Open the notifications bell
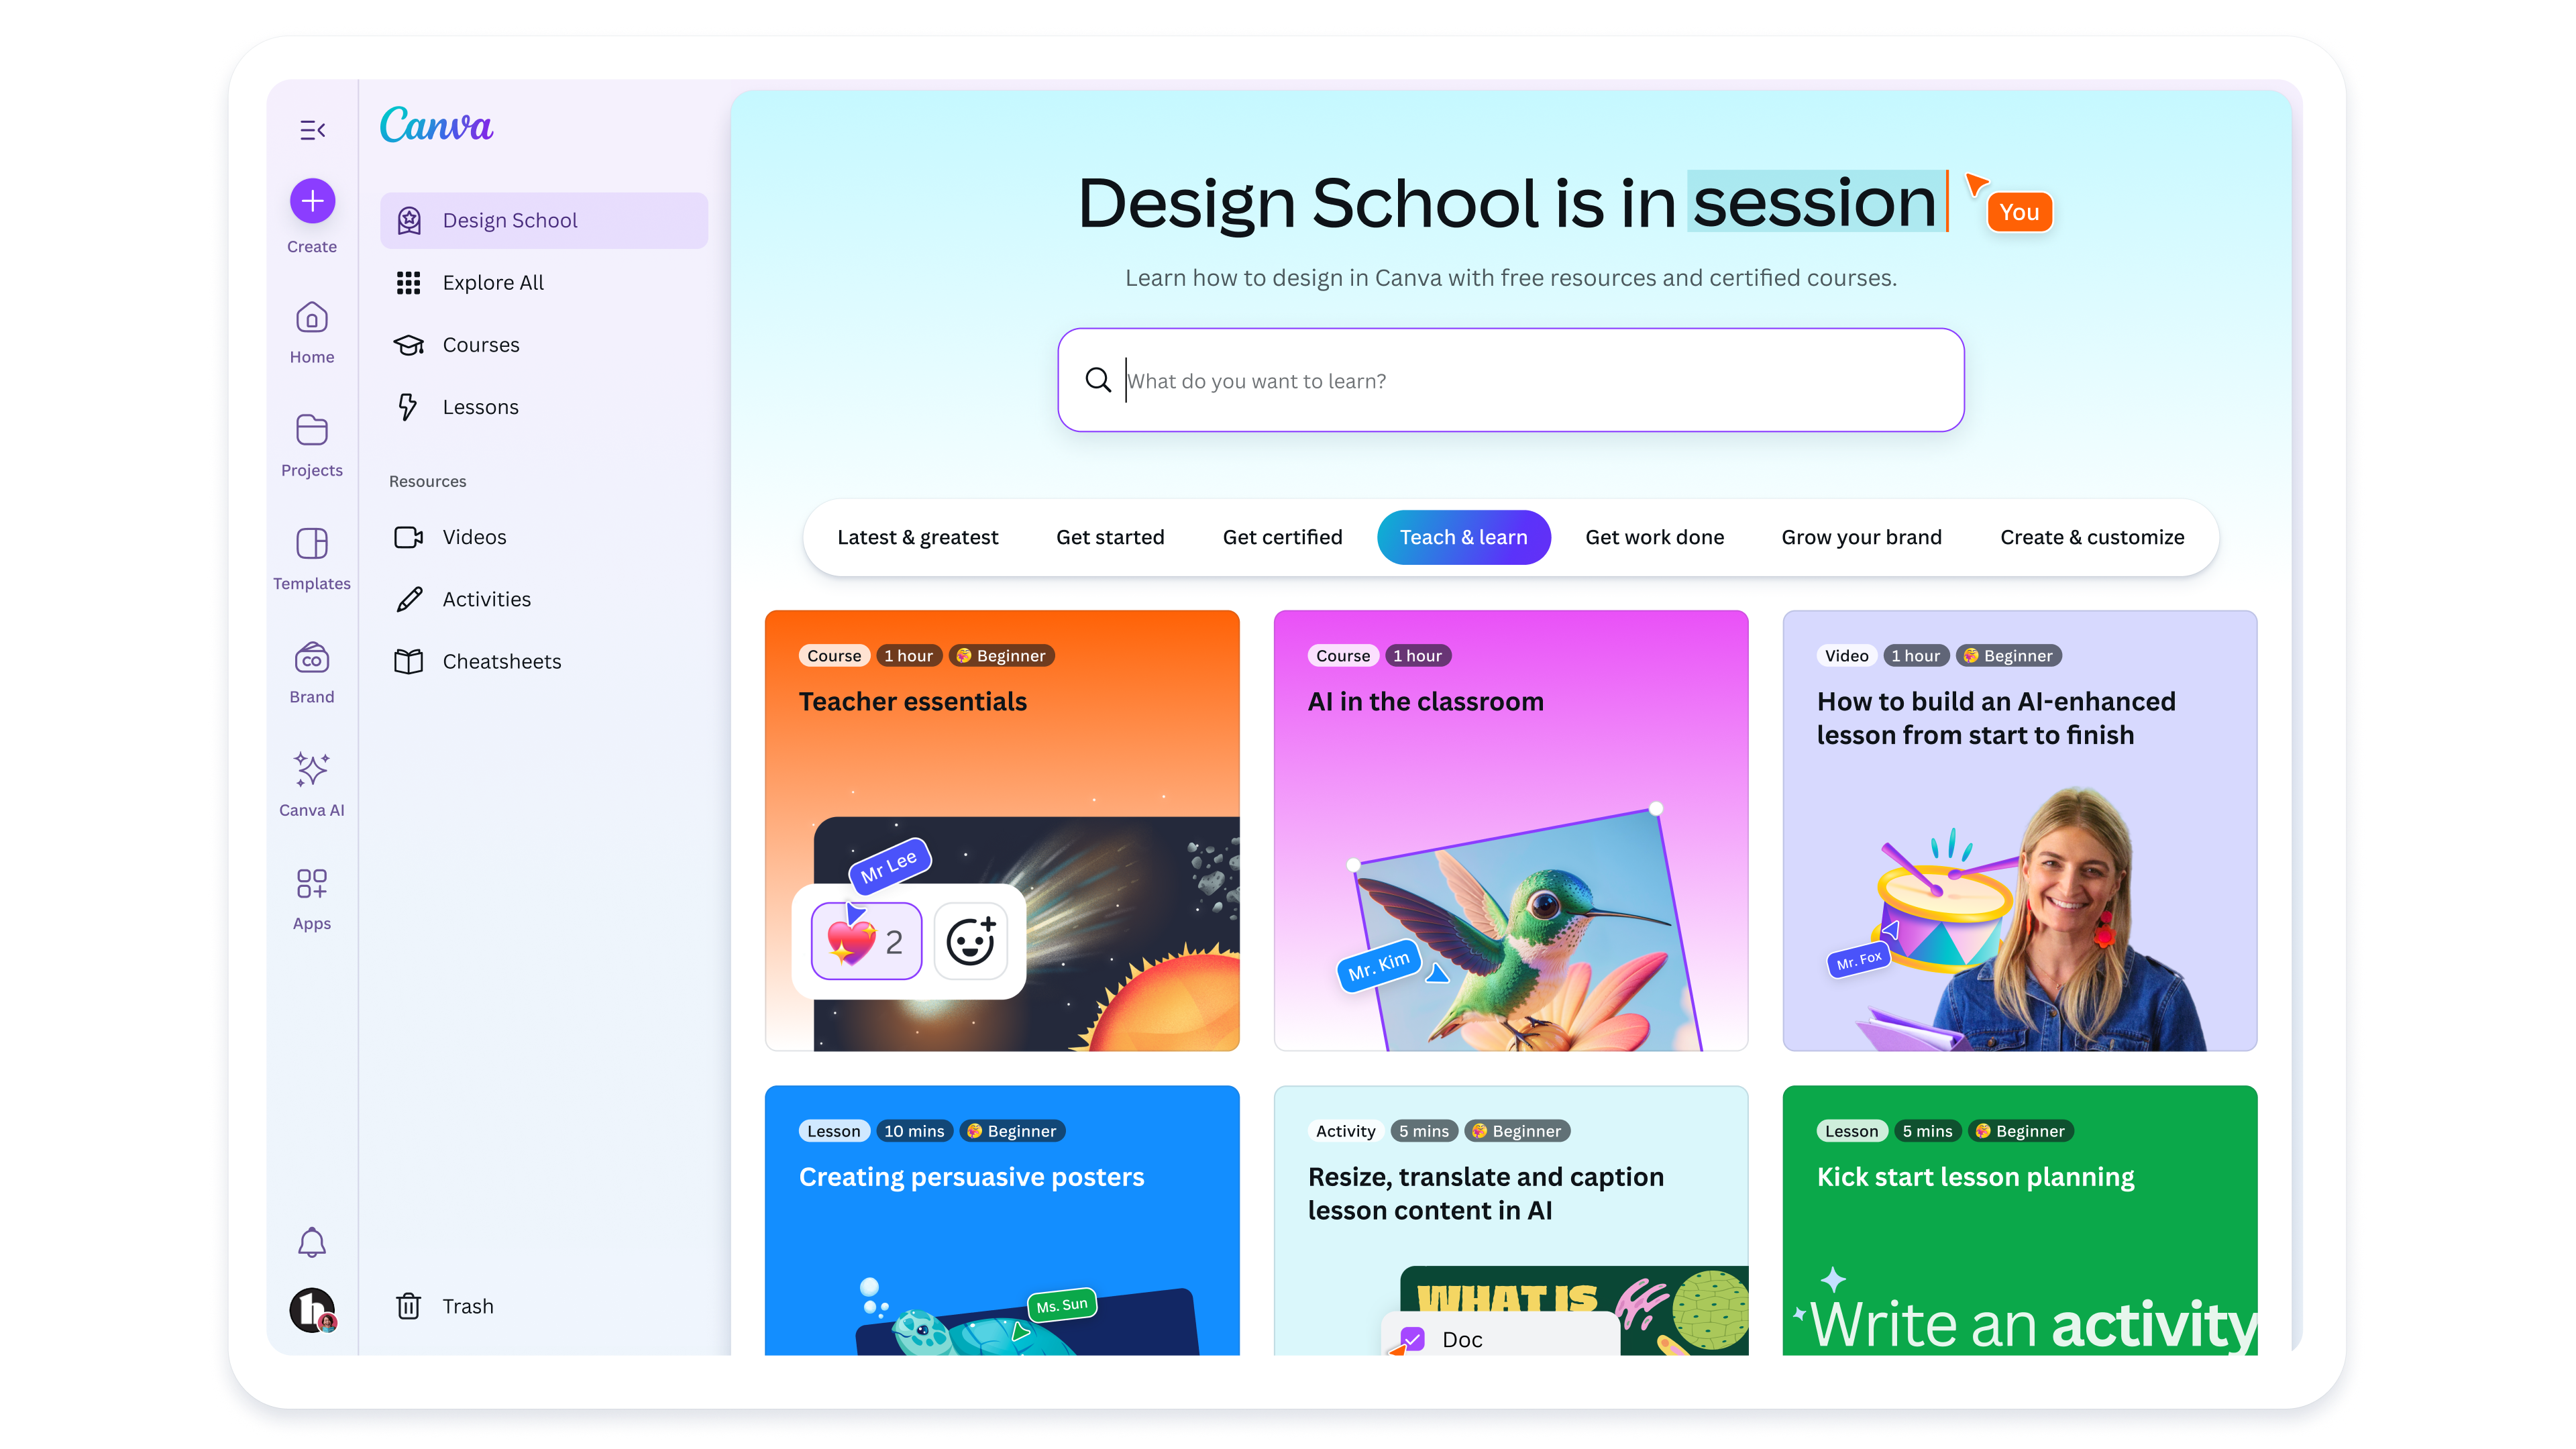This screenshot has height=1449, width=2576. pyautogui.click(x=312, y=1242)
